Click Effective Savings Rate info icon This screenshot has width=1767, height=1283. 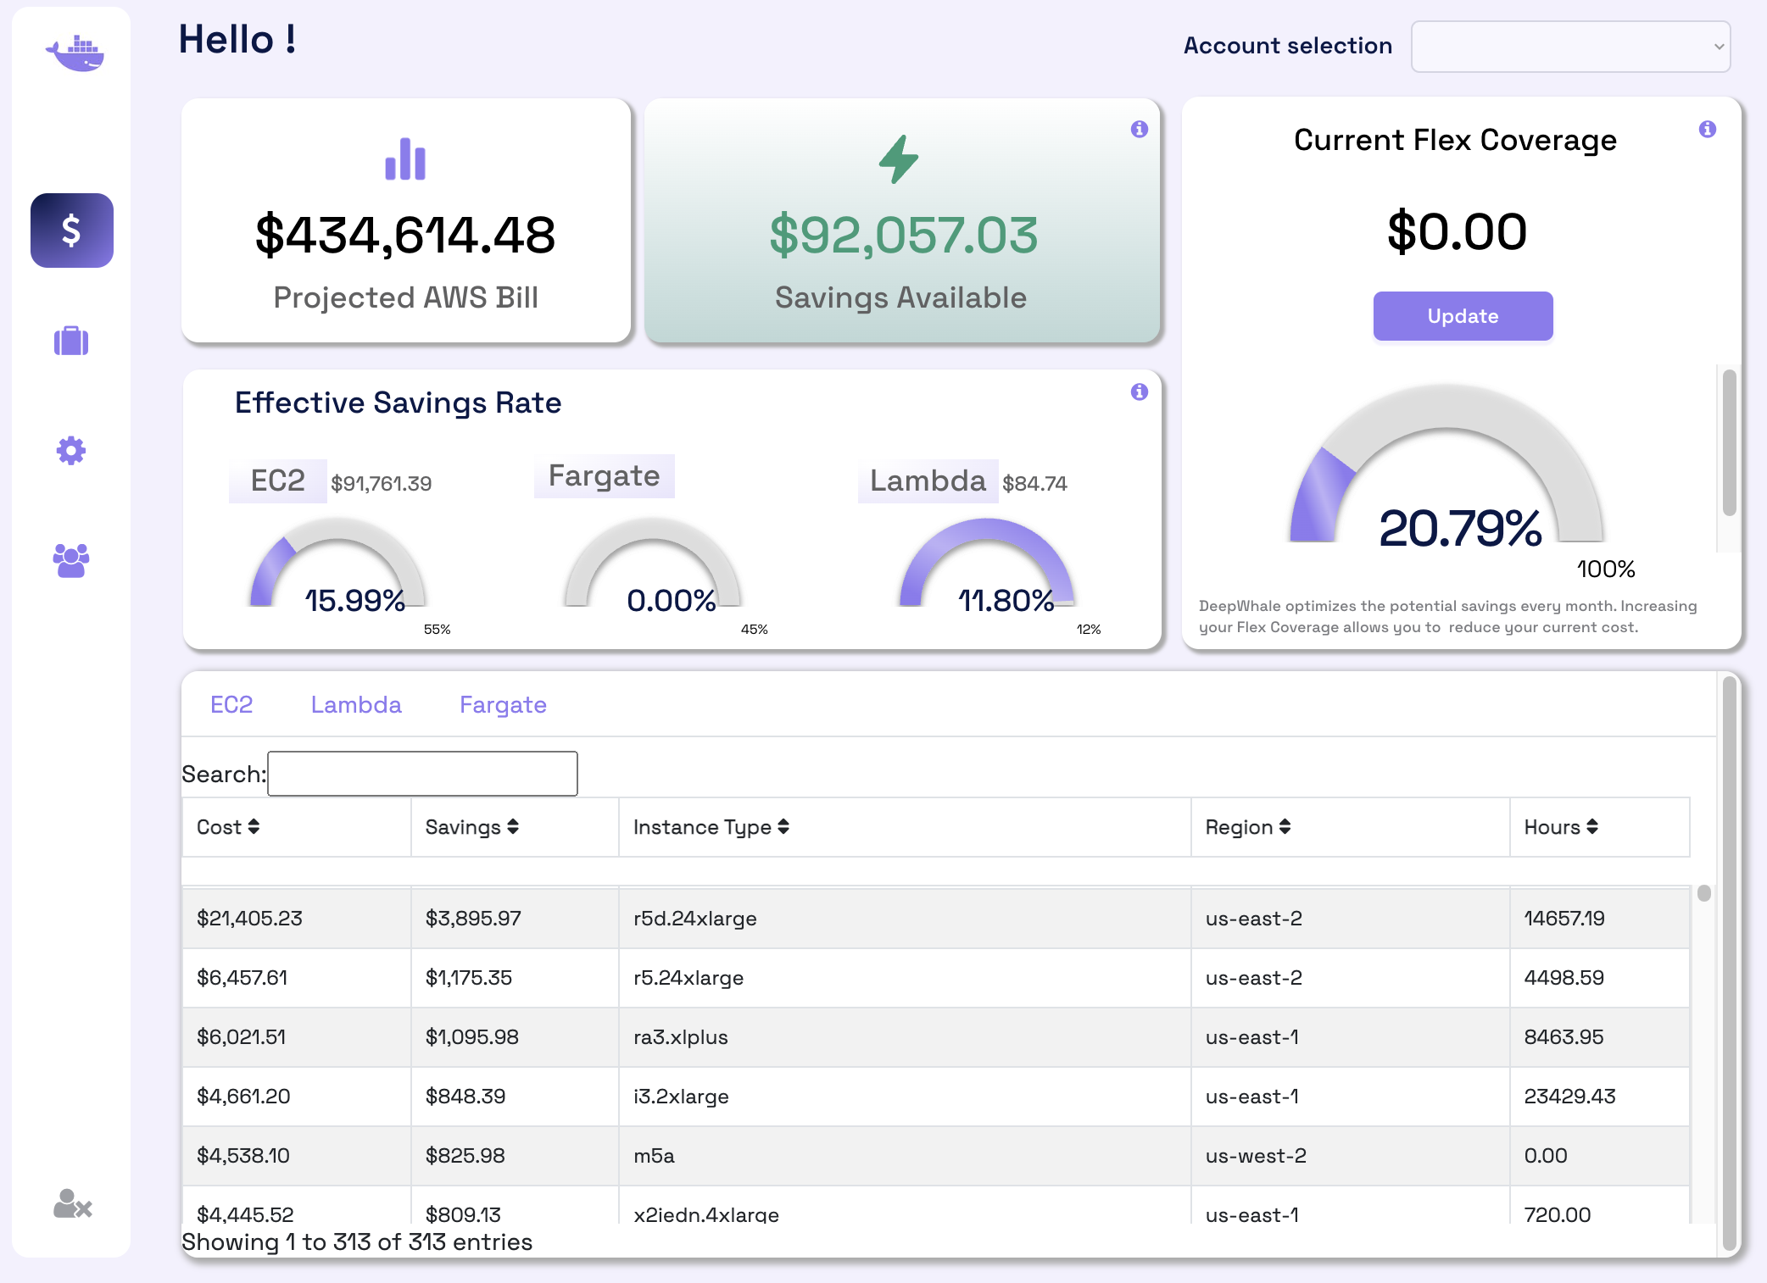click(x=1139, y=392)
